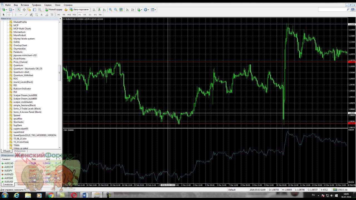The image size is (356, 200).
Task: Click the Новый ордер button
Action: [x=54, y=9]
